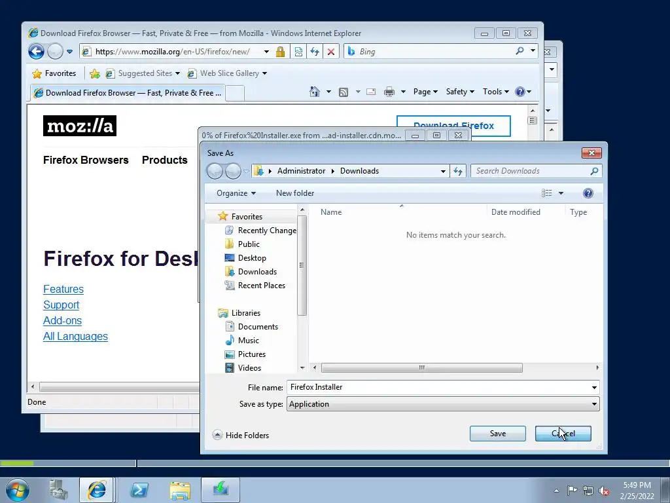Viewport: 670px width, 503px height.
Task: Open the Support link
Action: 61,305
